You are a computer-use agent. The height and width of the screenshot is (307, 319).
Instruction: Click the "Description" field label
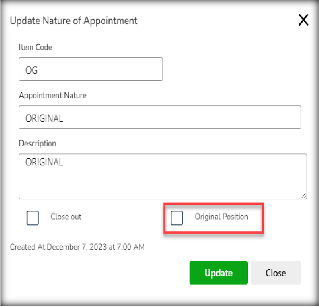pos(38,143)
